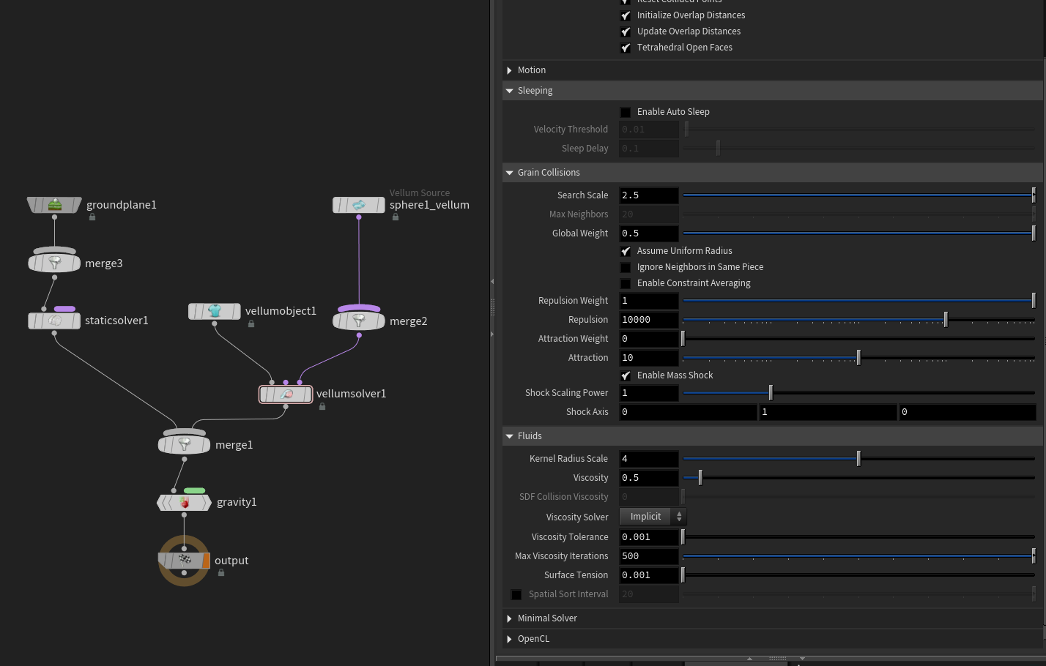The height and width of the screenshot is (666, 1046).
Task: Click the Viscosity slider handle
Action: tap(700, 478)
